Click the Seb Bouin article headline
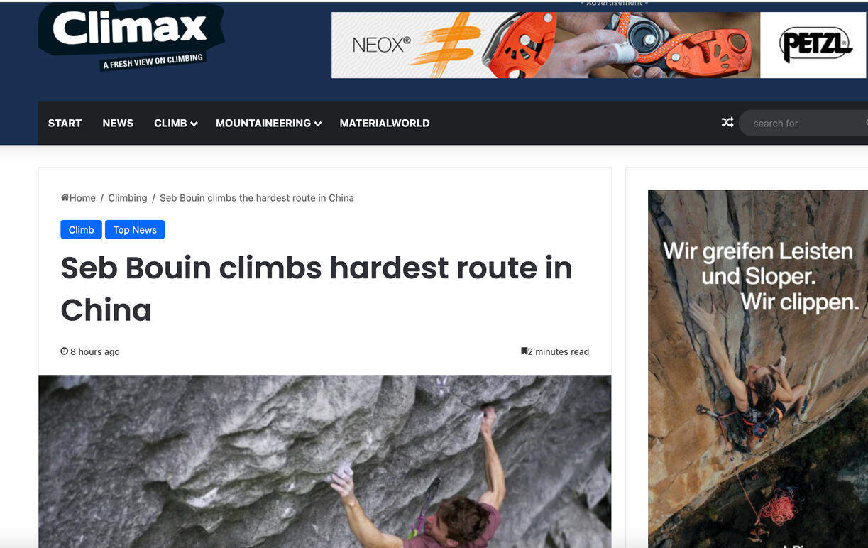The width and height of the screenshot is (868, 548). [317, 288]
